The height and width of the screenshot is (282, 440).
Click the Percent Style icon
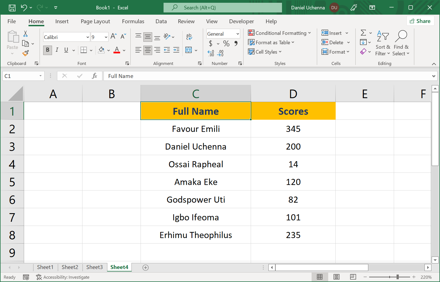point(226,43)
